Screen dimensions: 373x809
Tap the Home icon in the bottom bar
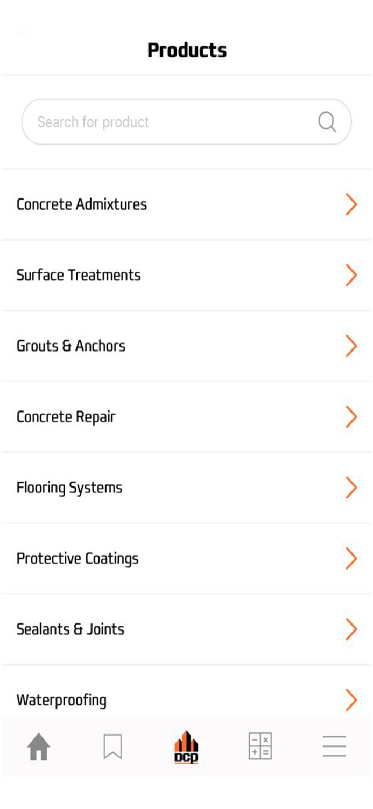point(38,745)
